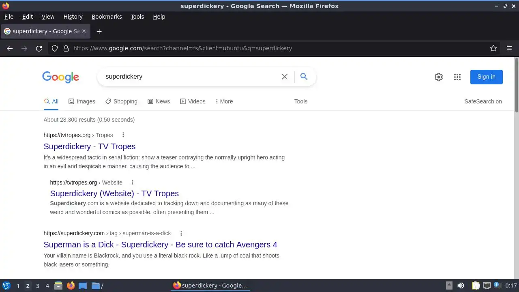Open the Superdickery - TV Tropes link
Viewport: 519px width, 292px height.
(x=90, y=146)
